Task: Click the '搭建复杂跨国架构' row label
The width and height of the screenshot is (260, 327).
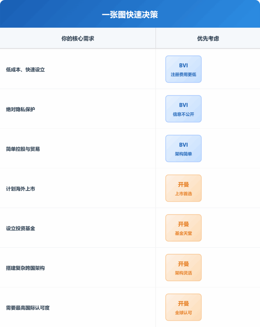Action: coord(26,268)
